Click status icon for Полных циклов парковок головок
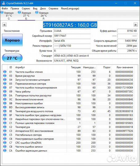Viewport: 140px width, 166px height. [5, 123]
